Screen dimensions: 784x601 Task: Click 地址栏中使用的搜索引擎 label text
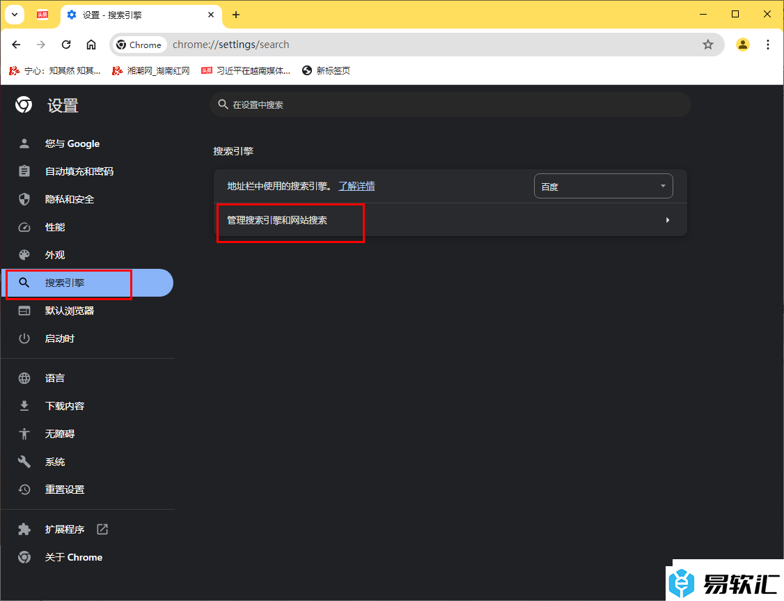279,186
